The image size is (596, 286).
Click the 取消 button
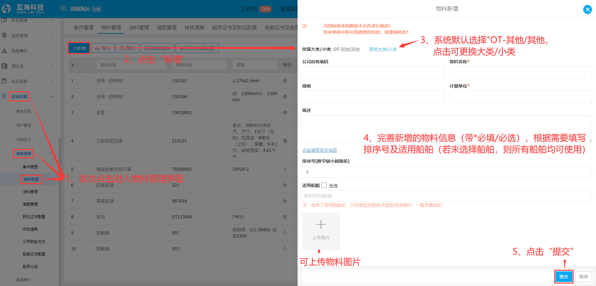(x=583, y=277)
